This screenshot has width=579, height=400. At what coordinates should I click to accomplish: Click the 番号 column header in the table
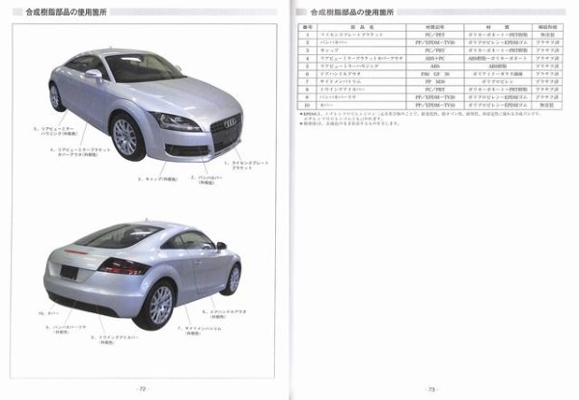[308, 27]
